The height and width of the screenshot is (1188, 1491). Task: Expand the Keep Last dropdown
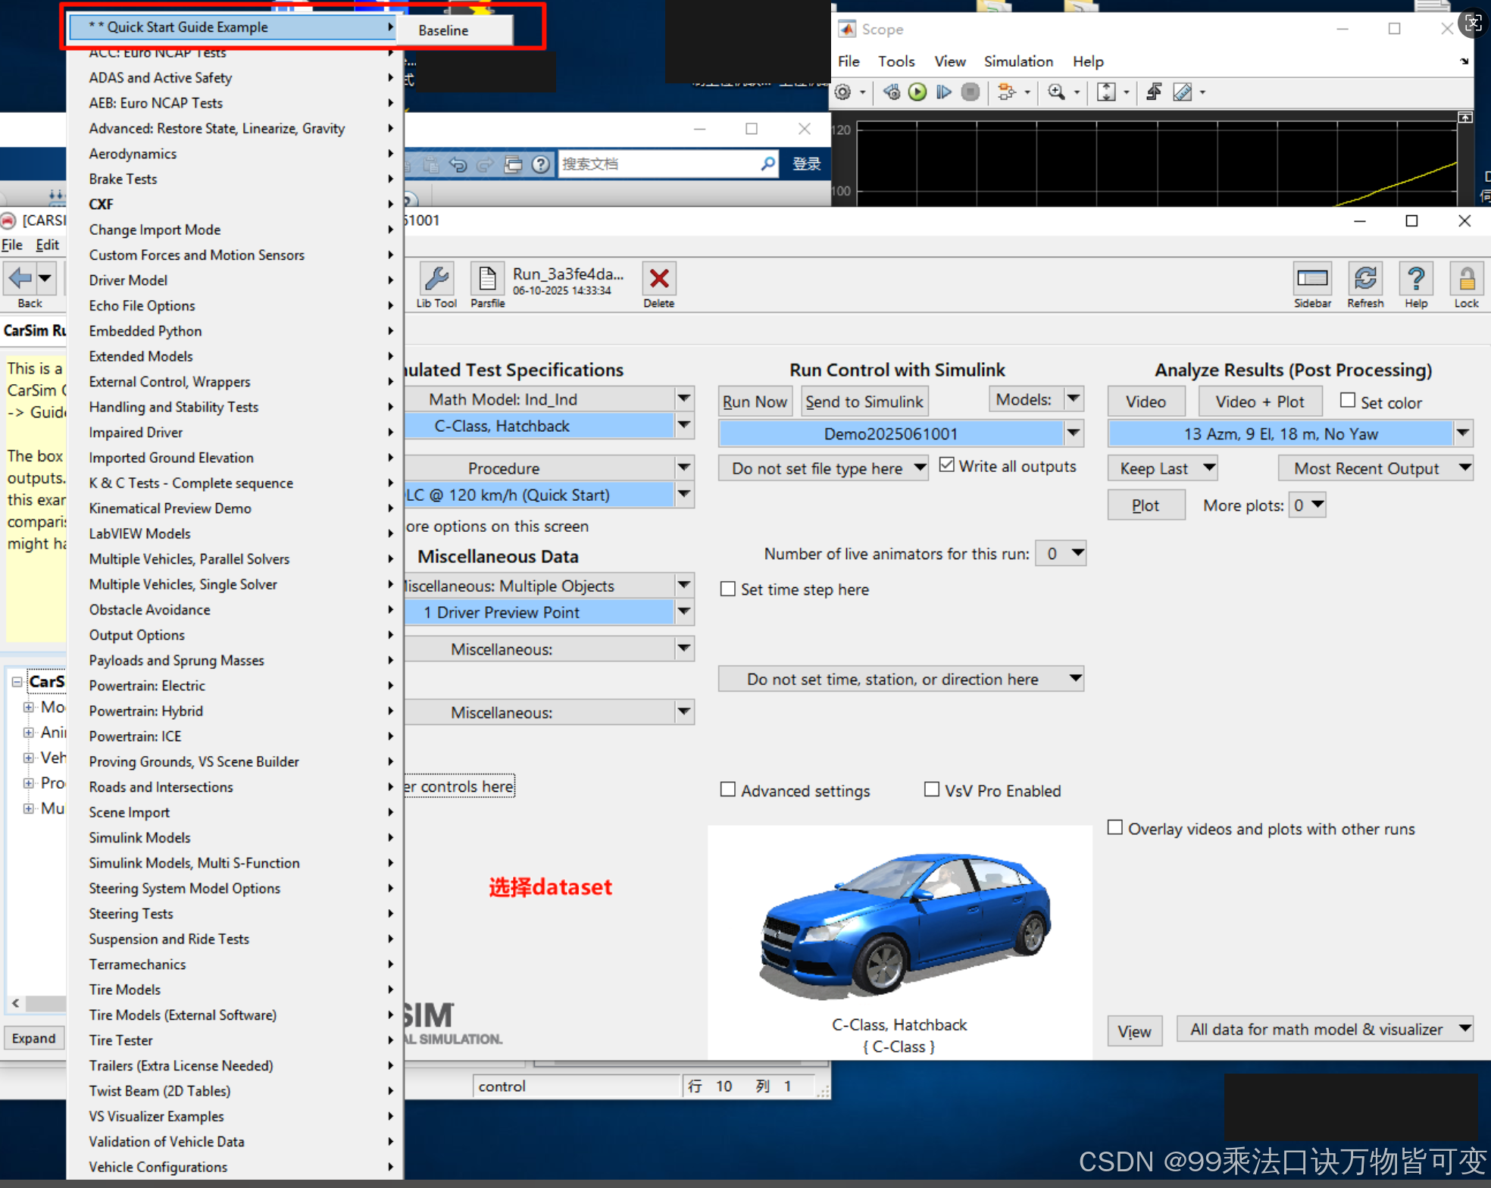coord(1209,468)
